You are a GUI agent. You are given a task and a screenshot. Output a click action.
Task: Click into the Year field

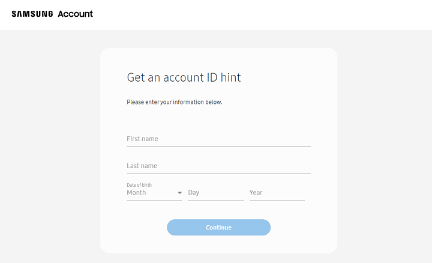(x=277, y=193)
